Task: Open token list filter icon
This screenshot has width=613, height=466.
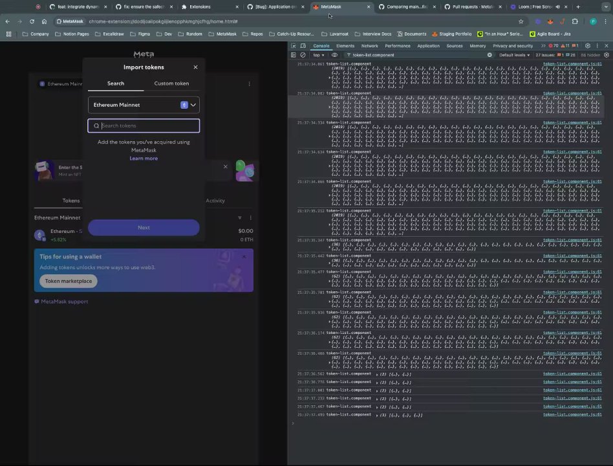Action: click(x=240, y=217)
